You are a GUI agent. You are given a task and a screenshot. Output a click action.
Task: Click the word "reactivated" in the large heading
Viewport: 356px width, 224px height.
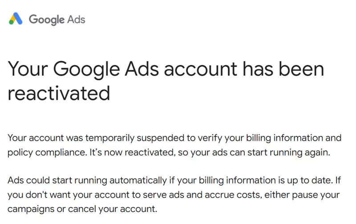59,94
